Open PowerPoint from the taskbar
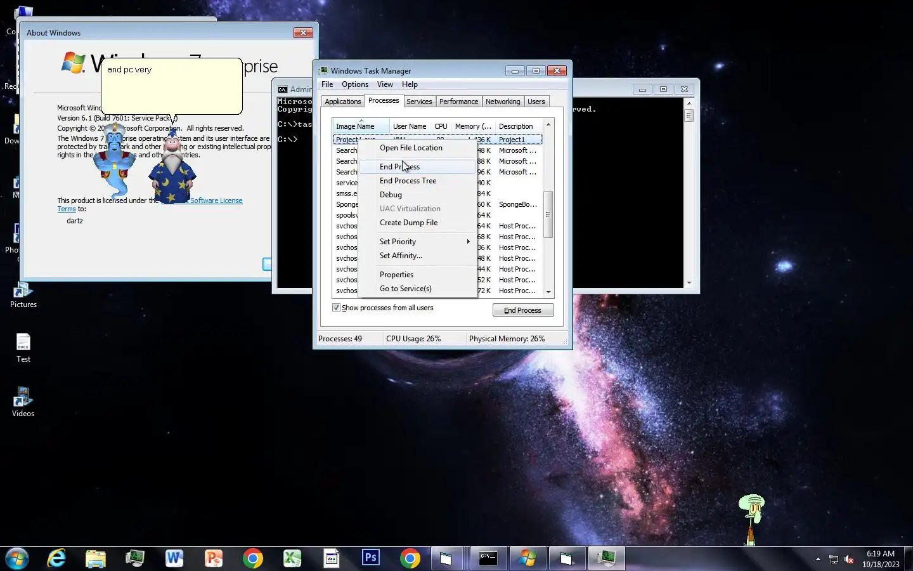The height and width of the screenshot is (571, 913). pyautogui.click(x=214, y=558)
